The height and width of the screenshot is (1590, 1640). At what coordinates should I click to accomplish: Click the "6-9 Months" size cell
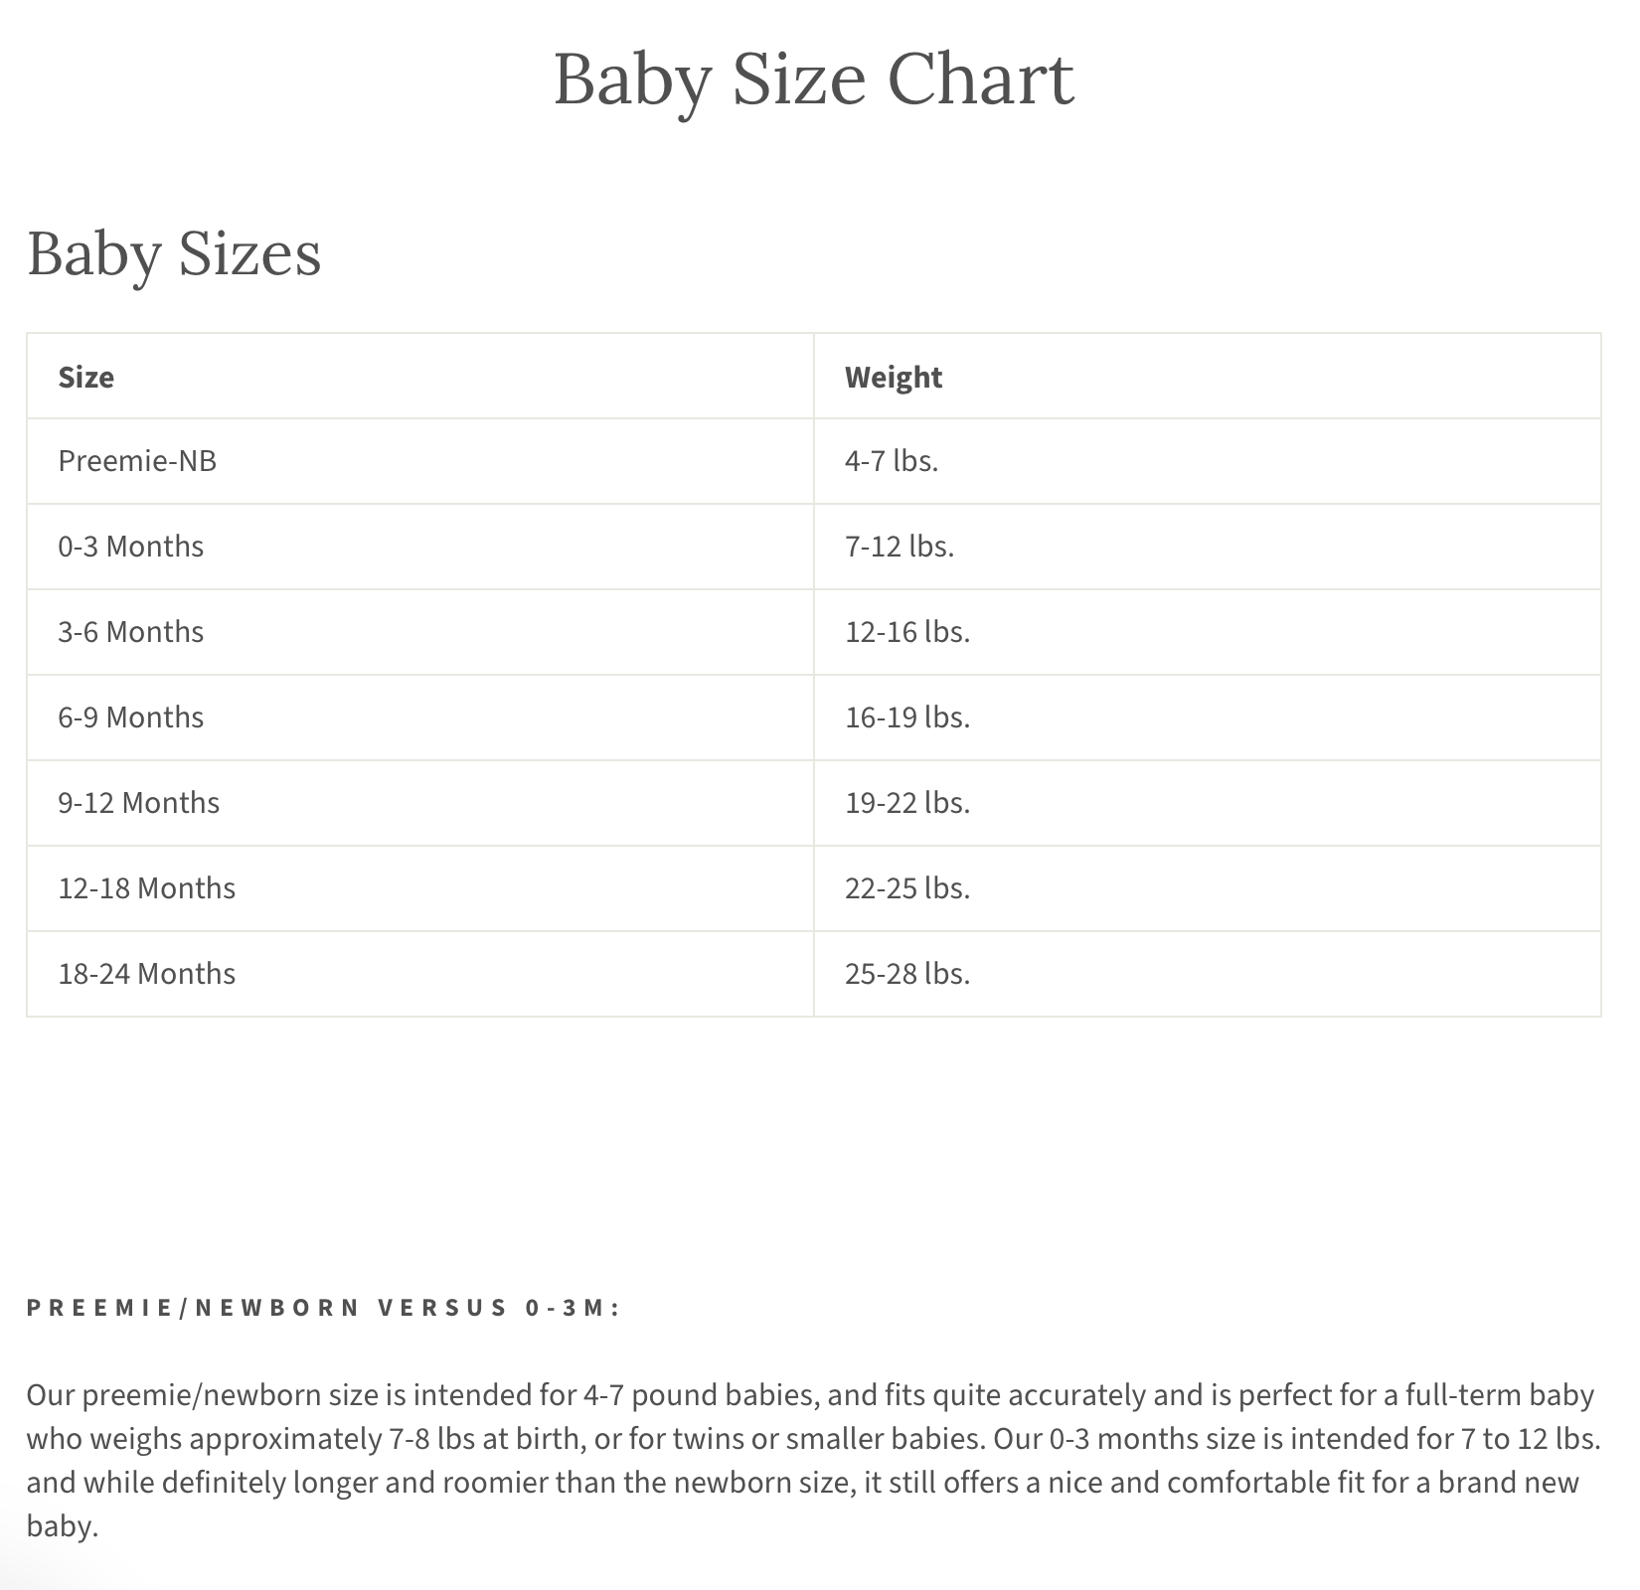[131, 717]
